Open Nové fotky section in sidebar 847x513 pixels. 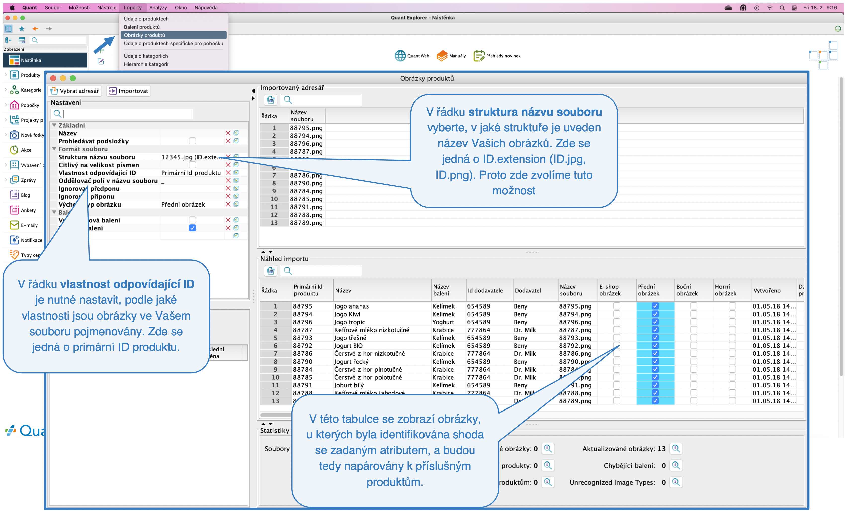[27, 135]
